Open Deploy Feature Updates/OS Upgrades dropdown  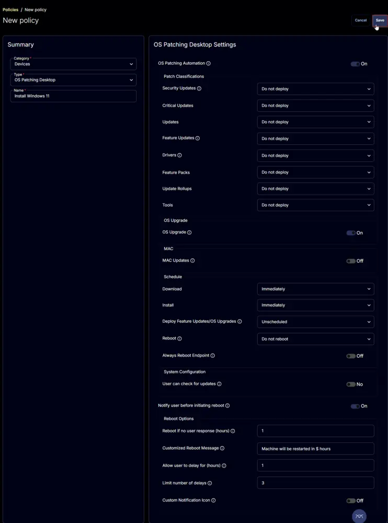tap(316, 322)
